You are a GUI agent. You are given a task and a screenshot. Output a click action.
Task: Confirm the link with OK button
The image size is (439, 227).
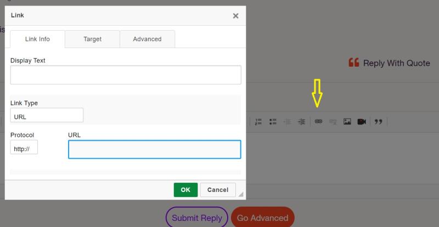point(185,190)
